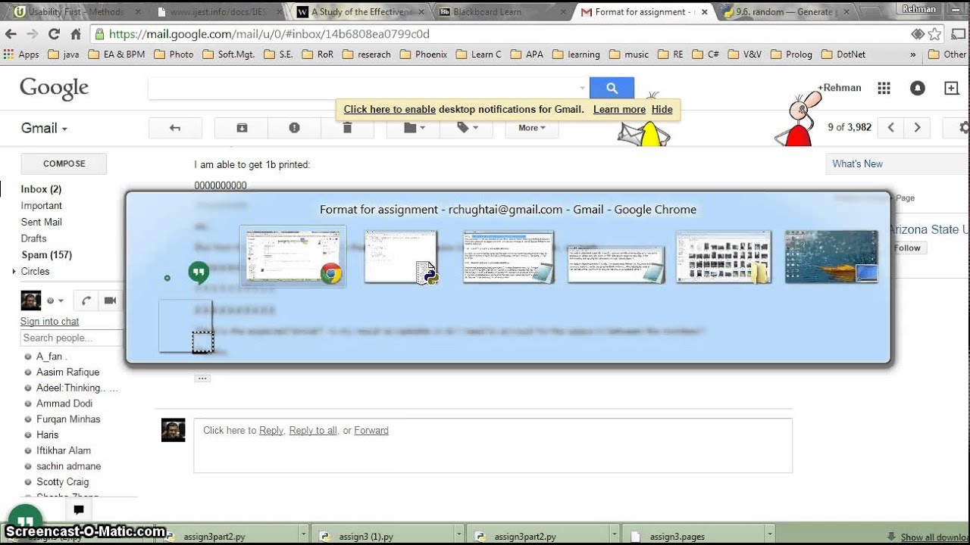This screenshot has height=545, width=970.
Task: Show trimmed content ellipsis button
Action: point(202,378)
